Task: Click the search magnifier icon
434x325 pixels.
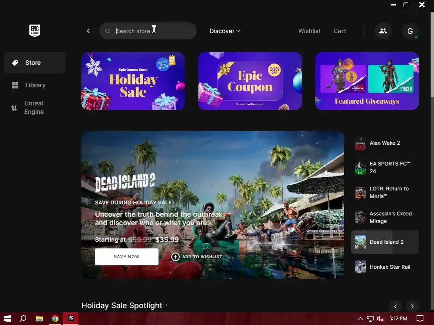Action: pos(108,31)
